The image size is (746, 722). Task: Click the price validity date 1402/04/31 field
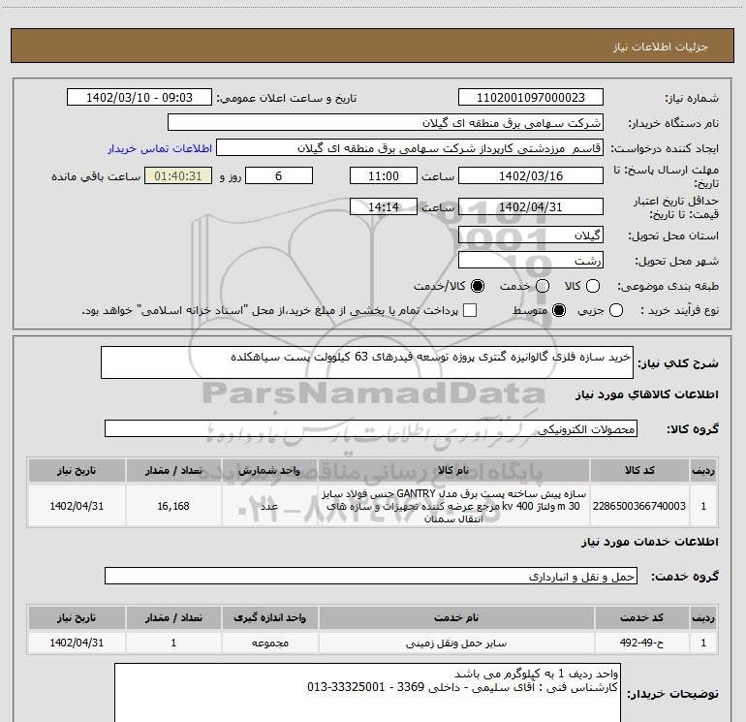coord(531,206)
